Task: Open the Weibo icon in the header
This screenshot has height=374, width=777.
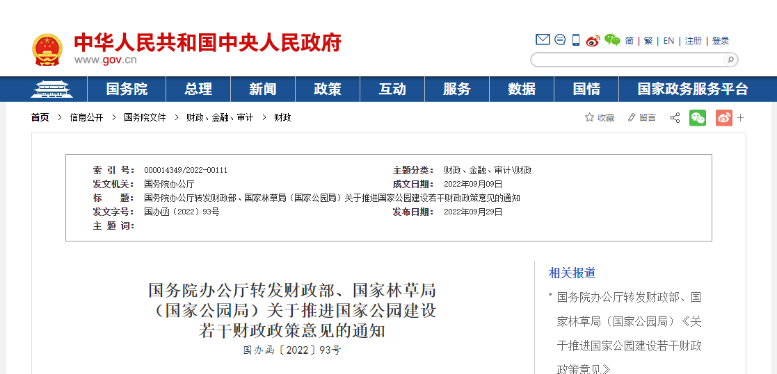Action: click(x=593, y=40)
